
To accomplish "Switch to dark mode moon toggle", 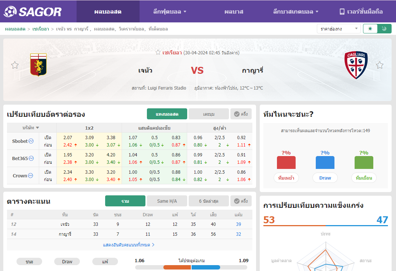I will point(384,29).
